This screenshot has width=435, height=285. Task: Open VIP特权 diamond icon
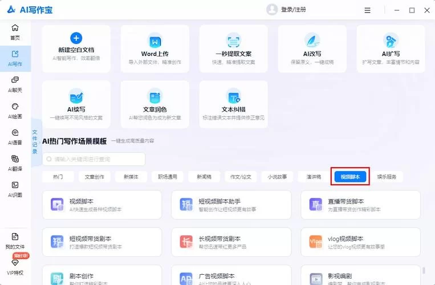tap(15, 263)
